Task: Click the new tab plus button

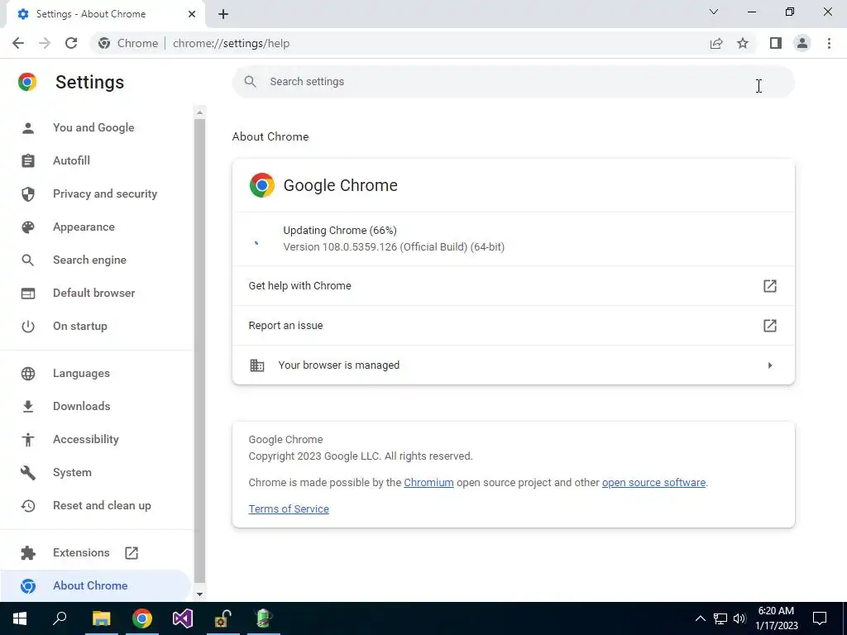Action: (223, 14)
